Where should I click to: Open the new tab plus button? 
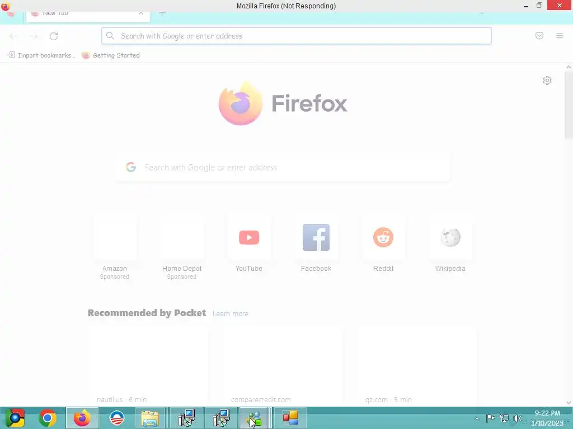point(162,14)
